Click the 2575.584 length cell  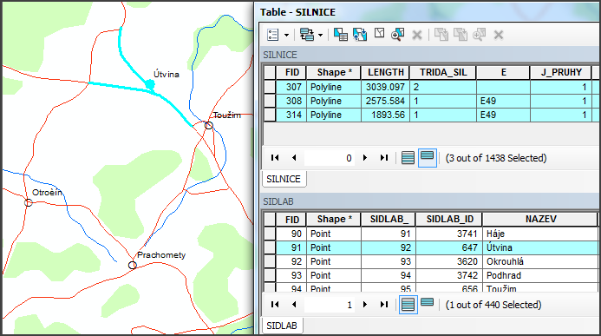tap(385, 101)
